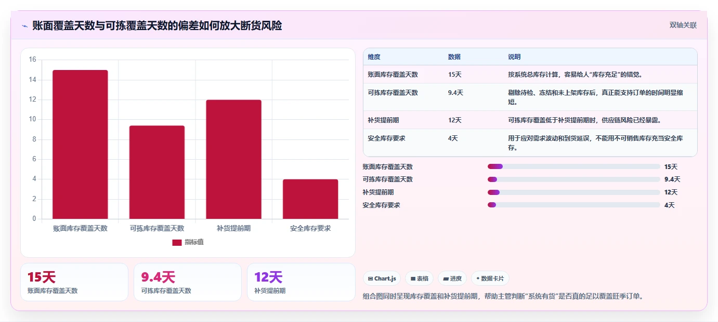Viewport: 718px width, 322px height.
Task: Click the icon inside 表格 chip
Action: (413, 278)
